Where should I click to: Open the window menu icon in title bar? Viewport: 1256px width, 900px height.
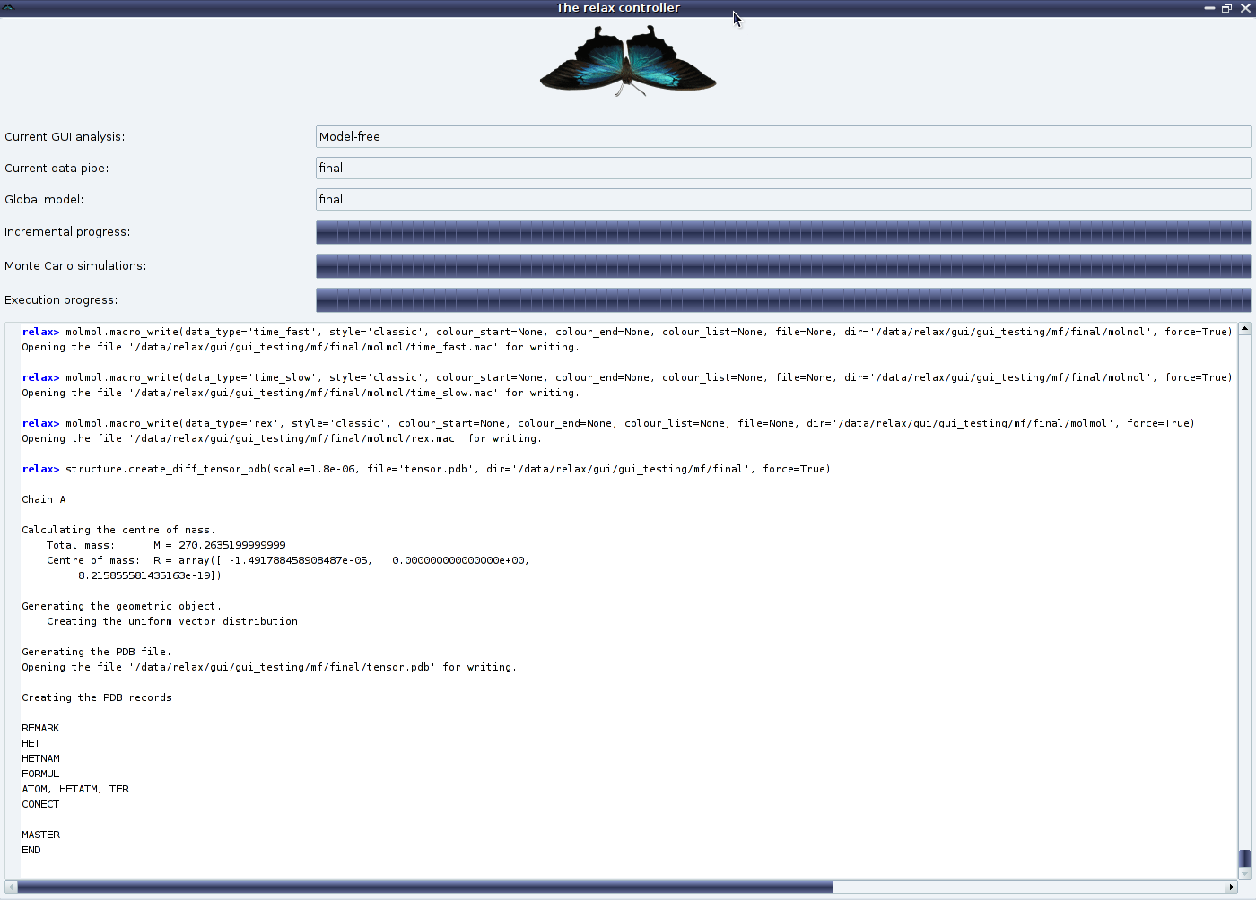(x=8, y=8)
